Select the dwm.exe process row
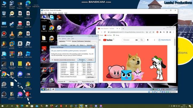The width and height of the screenshot is (193, 108). (x=77, y=73)
